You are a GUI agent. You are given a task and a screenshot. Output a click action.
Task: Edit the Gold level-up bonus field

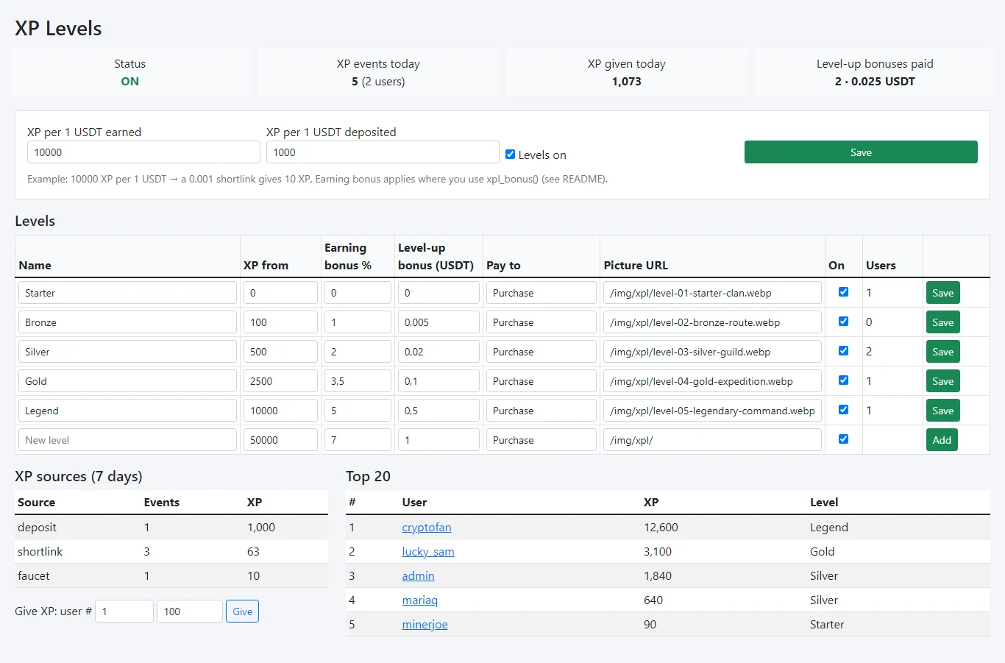(x=438, y=381)
